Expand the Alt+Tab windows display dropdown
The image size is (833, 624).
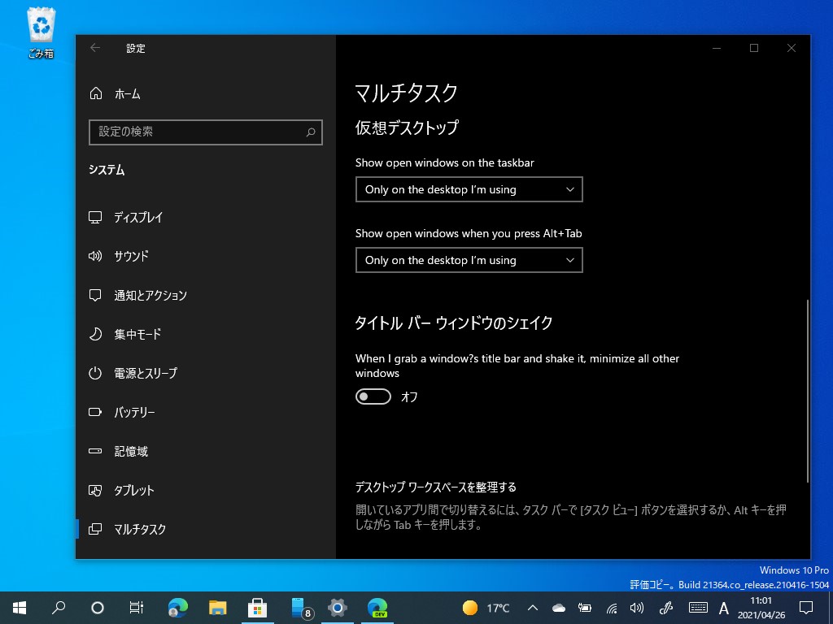click(x=469, y=260)
